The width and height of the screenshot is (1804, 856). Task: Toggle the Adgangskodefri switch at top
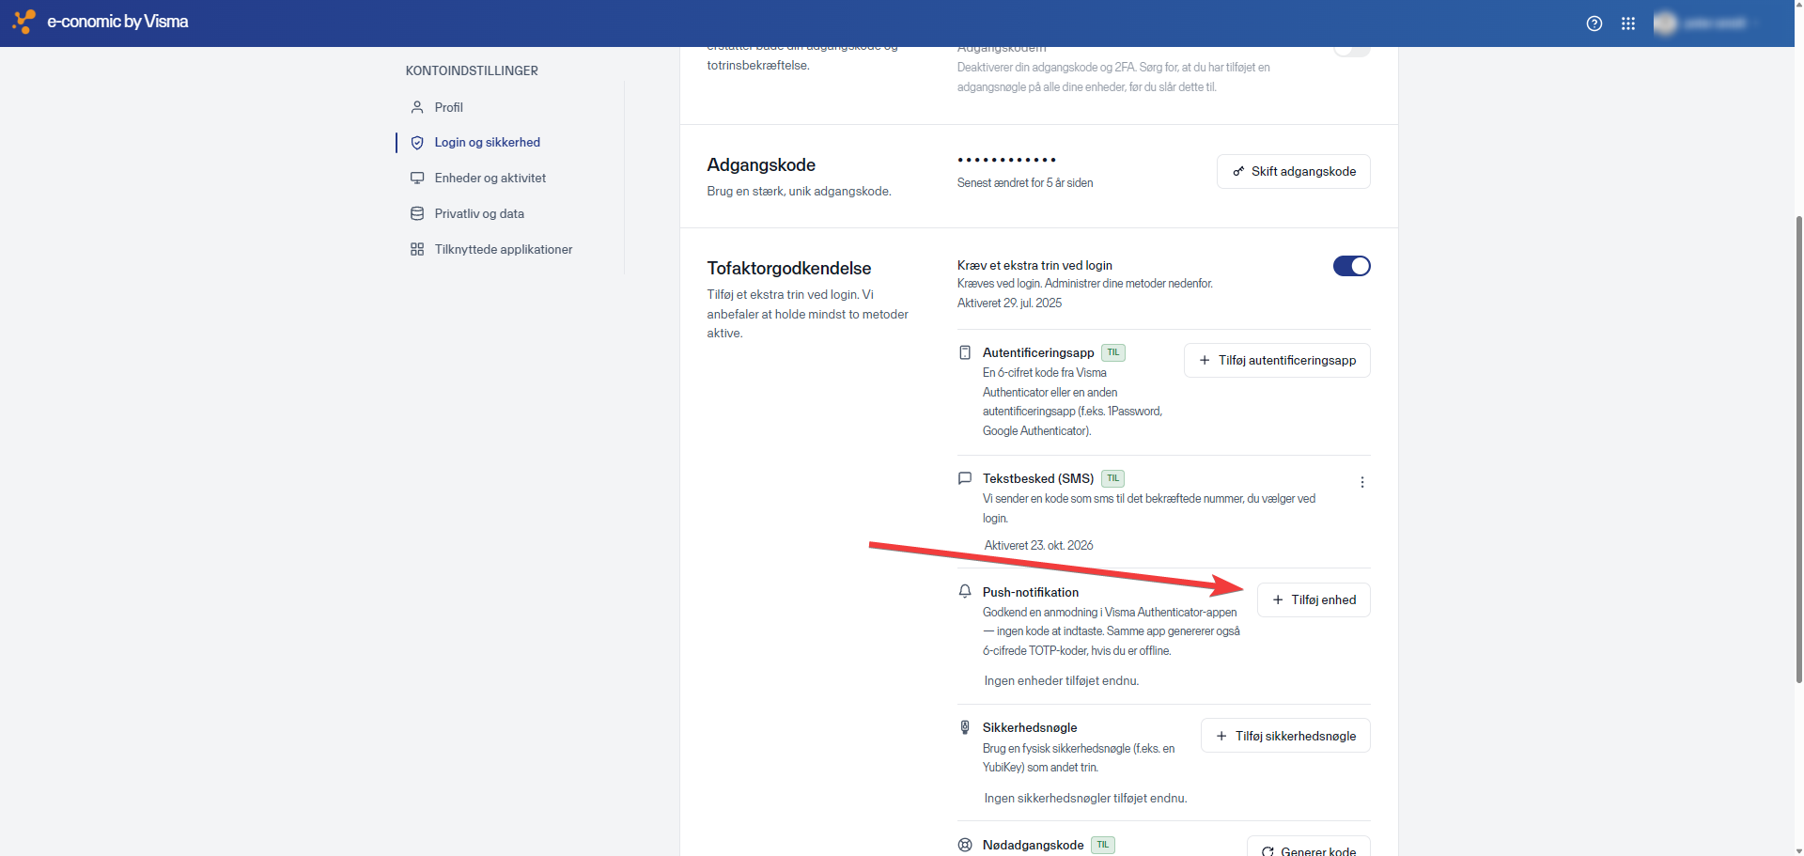[1351, 51]
